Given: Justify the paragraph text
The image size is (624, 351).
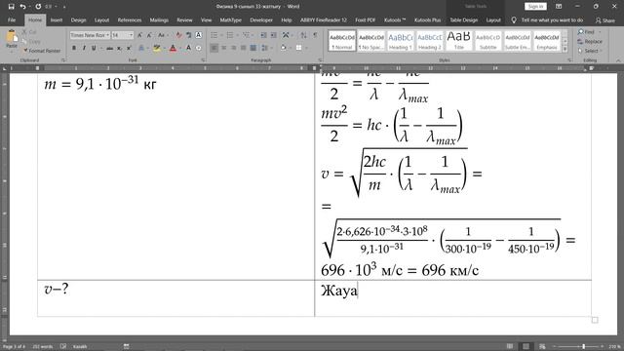Looking at the screenshot, I should (243, 48).
